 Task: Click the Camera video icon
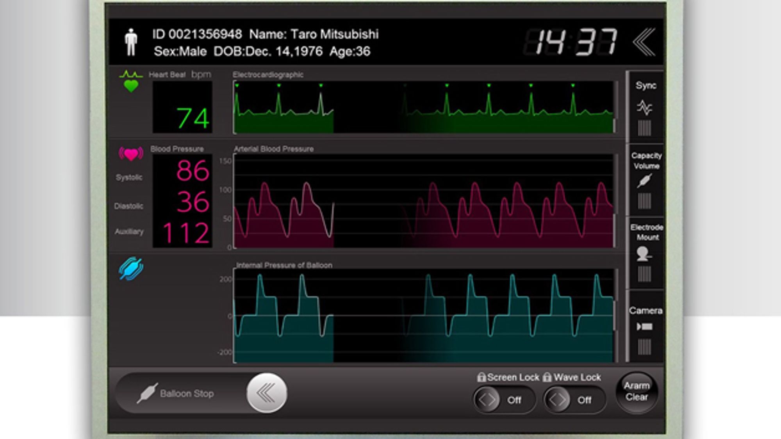pos(644,327)
